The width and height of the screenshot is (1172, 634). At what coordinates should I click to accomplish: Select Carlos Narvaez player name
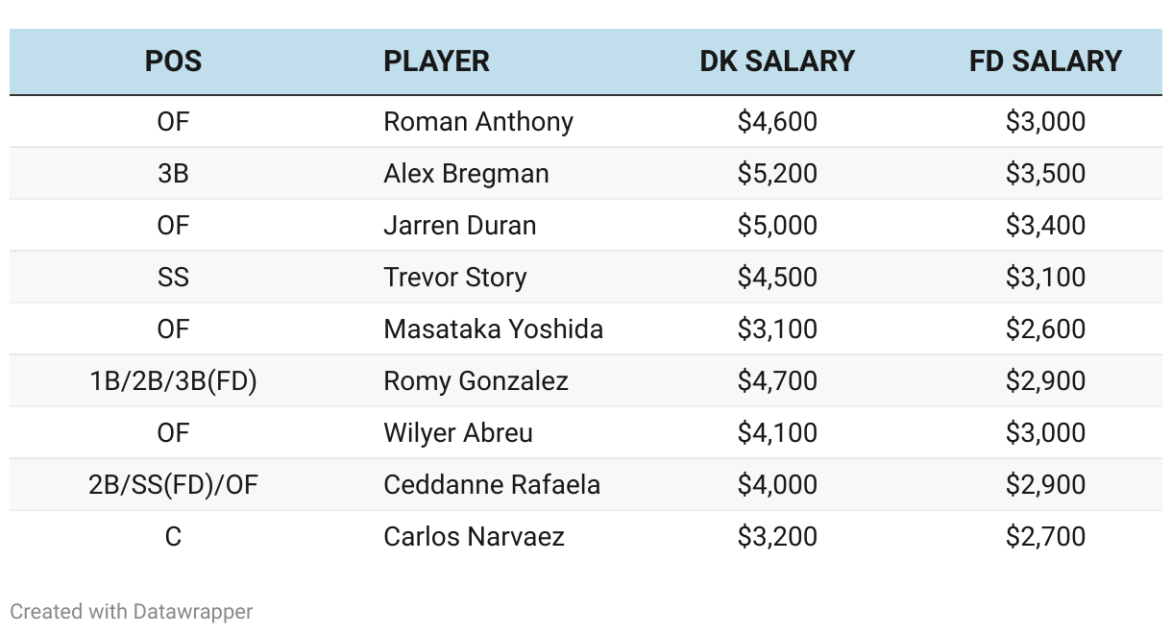pyautogui.click(x=474, y=537)
